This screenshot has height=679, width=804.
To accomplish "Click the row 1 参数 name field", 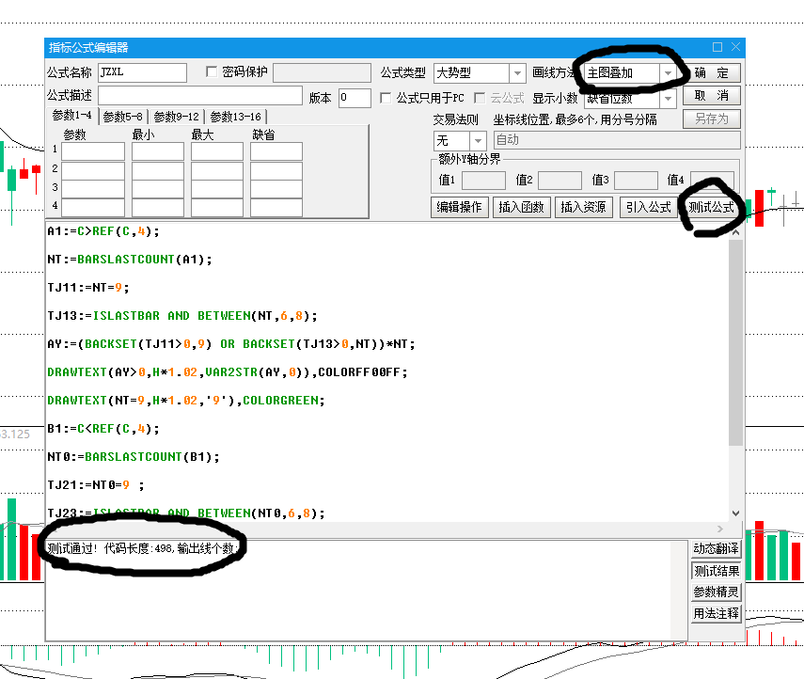I will tap(93, 151).
